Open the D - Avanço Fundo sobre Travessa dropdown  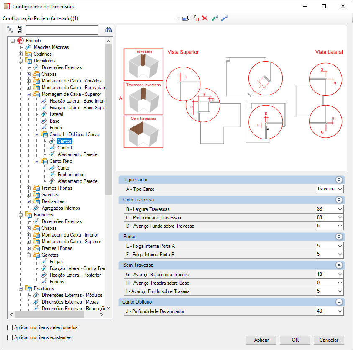coord(340,226)
